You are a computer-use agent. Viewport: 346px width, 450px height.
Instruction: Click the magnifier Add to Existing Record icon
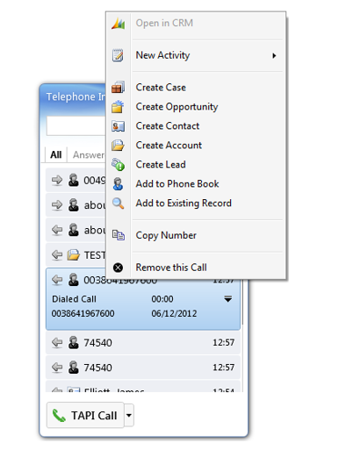(x=118, y=204)
